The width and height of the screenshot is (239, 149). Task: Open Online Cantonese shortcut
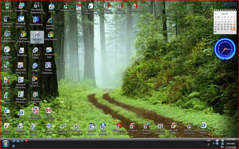[x=48, y=68]
